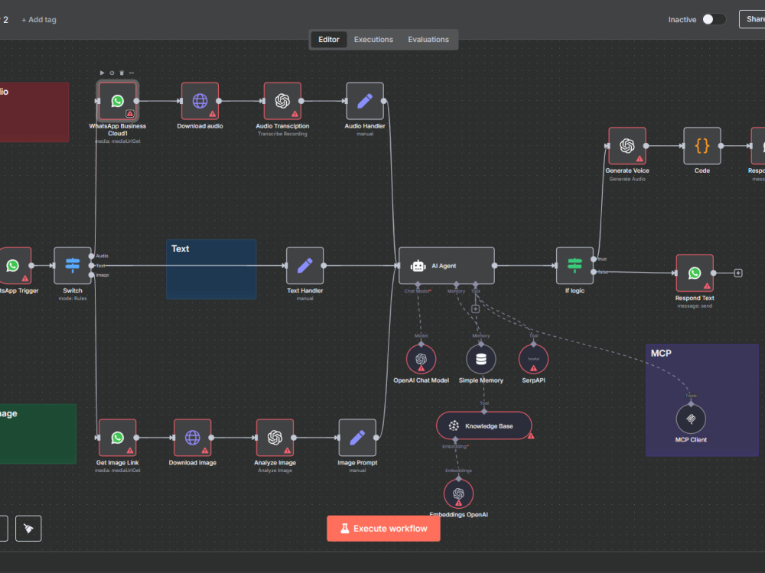Viewport: 765px width, 573px height.
Task: Select the Respond Text node
Action: [x=695, y=273]
